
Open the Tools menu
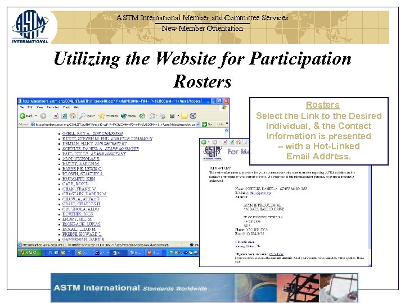[66, 107]
